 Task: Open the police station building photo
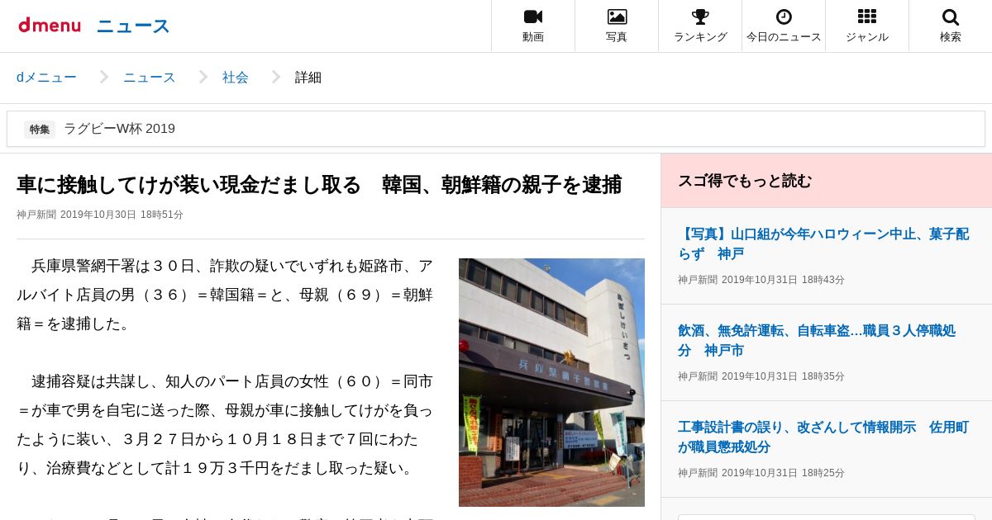tap(551, 382)
